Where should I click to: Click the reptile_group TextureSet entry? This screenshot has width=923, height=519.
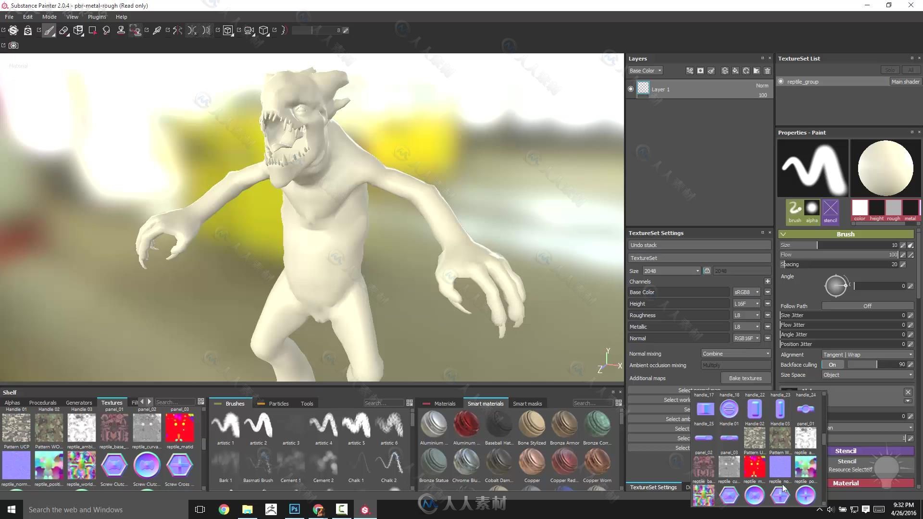coord(802,81)
